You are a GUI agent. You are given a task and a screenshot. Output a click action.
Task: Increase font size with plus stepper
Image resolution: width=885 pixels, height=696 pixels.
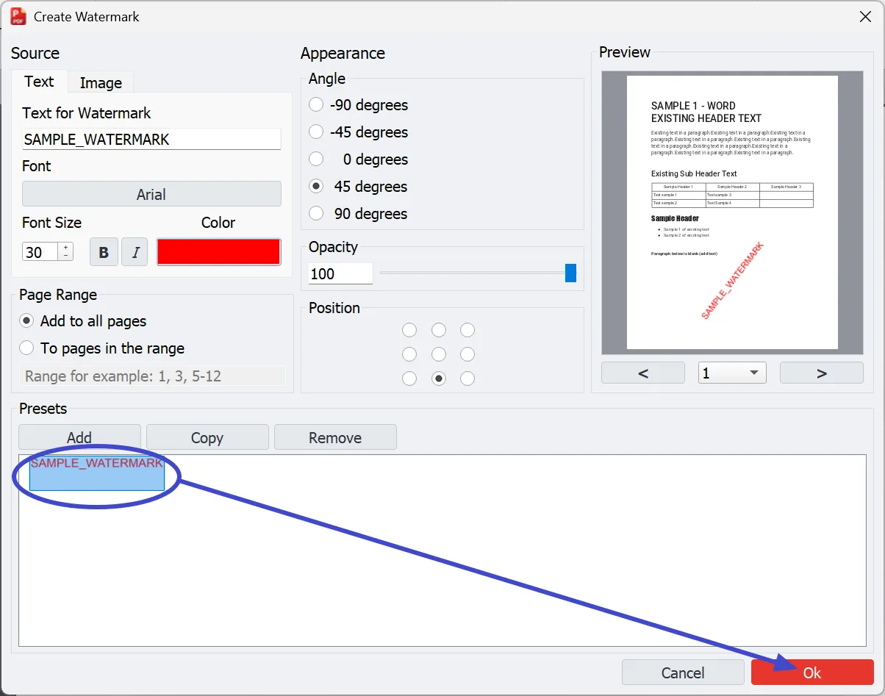pos(66,248)
